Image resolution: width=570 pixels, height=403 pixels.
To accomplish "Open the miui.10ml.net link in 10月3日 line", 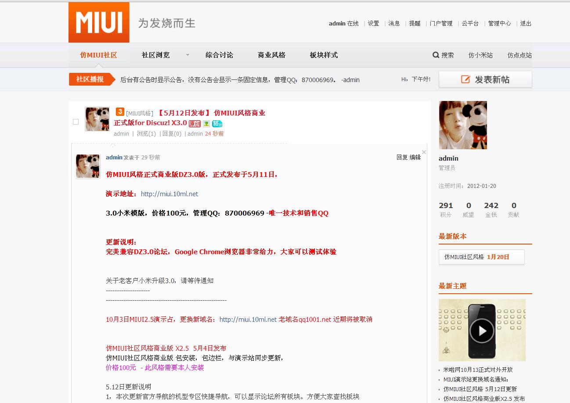I will click(248, 319).
